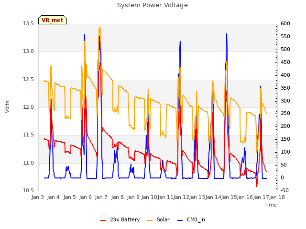Viewport: 306px width, 229px height.
Task: Click the CM1_in peak near Jan 15
Action: pos(227,34)
